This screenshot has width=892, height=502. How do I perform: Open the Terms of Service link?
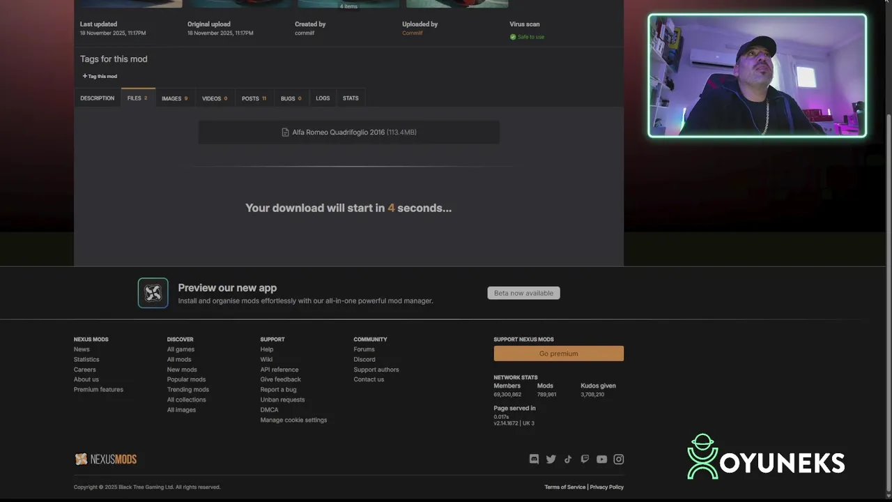point(564,487)
